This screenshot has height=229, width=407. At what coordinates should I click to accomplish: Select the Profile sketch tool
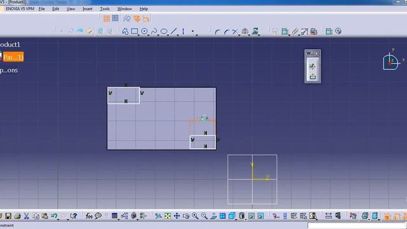point(125,31)
